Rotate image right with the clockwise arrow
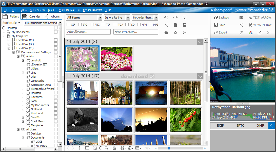The height and width of the screenshot is (152, 276). tap(175, 18)
